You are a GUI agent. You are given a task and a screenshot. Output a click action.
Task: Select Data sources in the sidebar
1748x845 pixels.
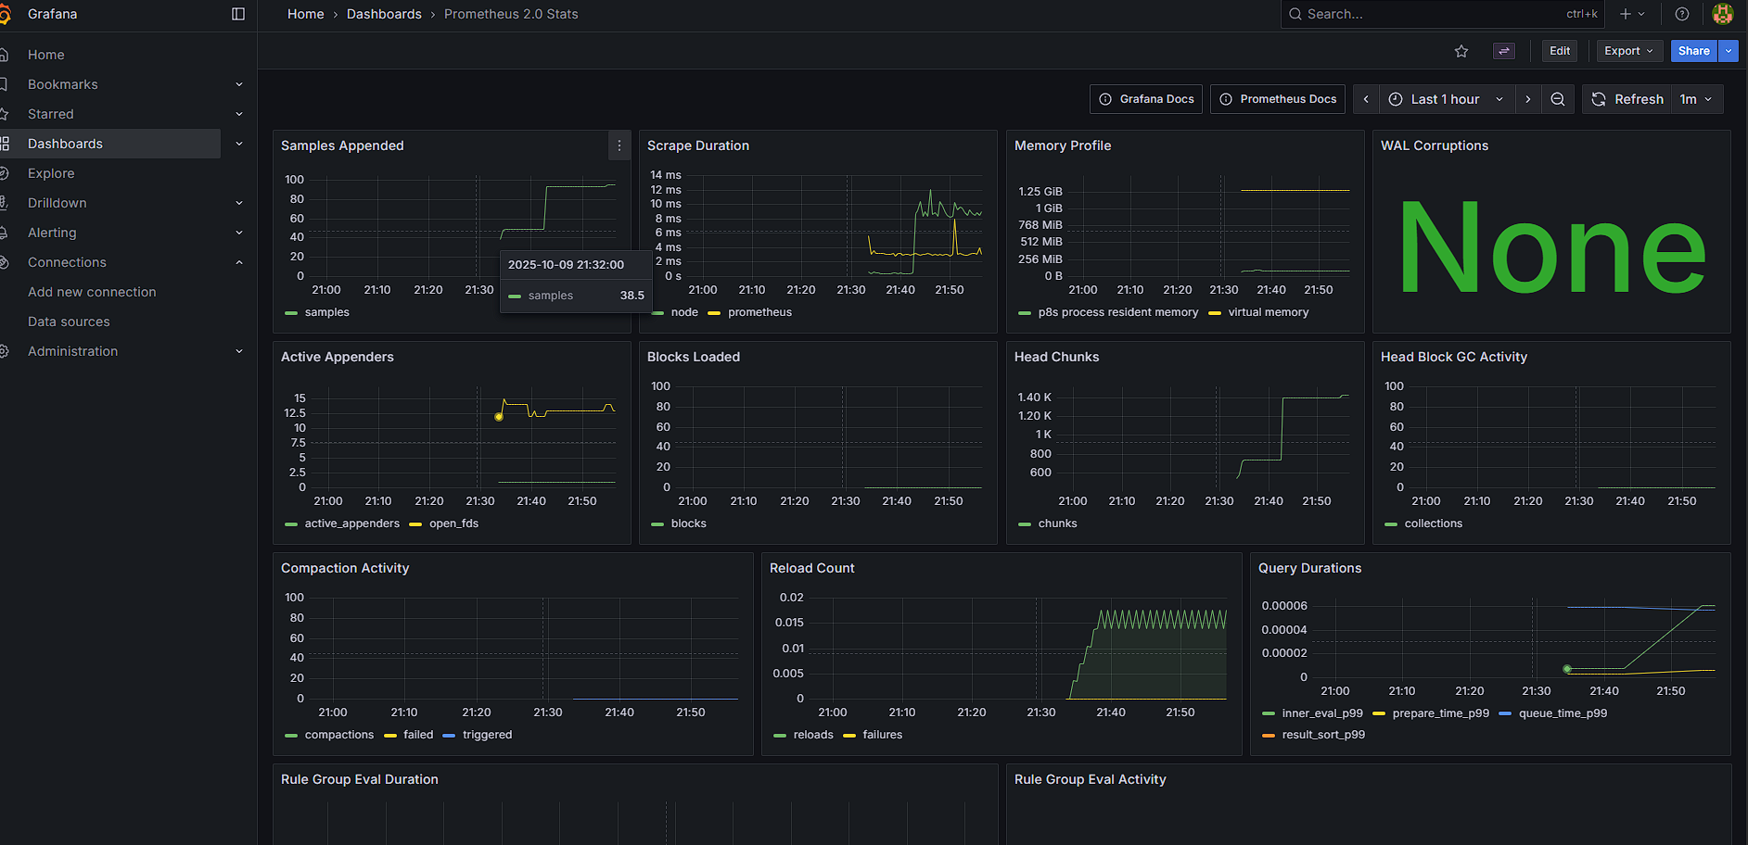pyautogui.click(x=69, y=322)
